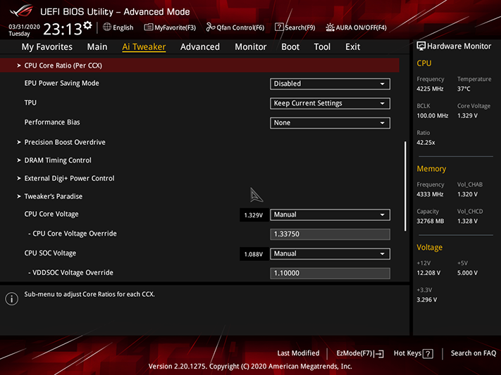Click Ratio 42.25x value
501x375 pixels.
point(426,143)
